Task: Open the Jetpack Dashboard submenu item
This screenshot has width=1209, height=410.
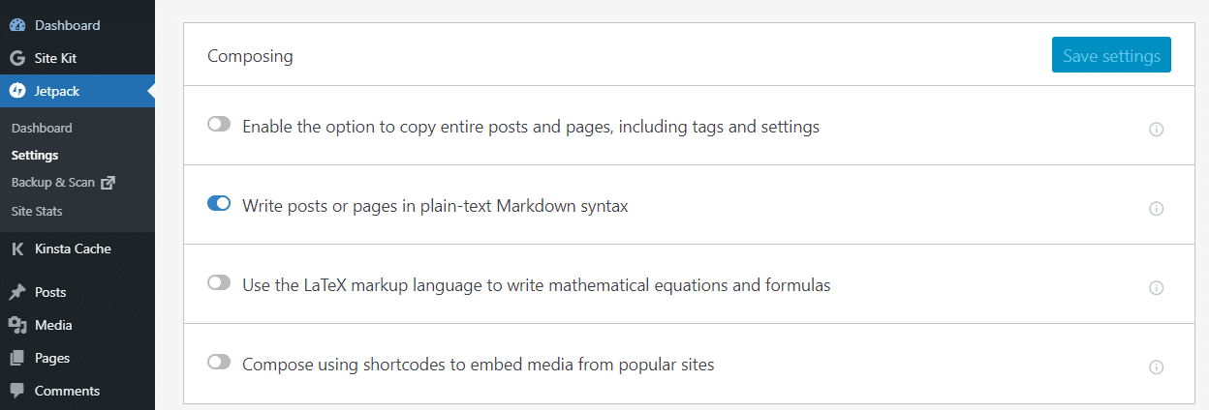Action: point(42,128)
